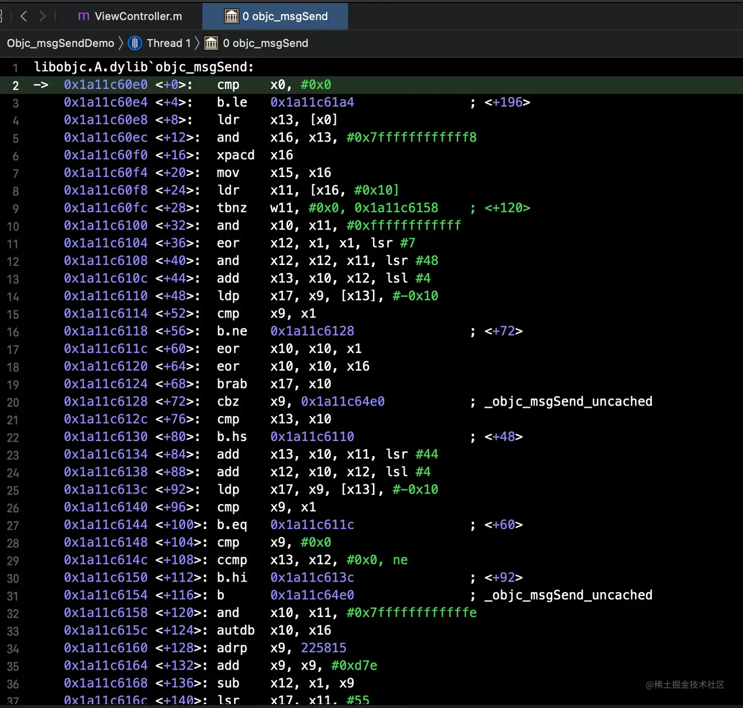743x708 pixels.
Task: Click line number 2 in the gutter
Action: coord(16,86)
